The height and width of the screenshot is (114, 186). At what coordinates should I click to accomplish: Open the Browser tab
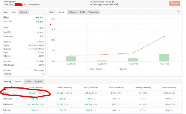38,82
